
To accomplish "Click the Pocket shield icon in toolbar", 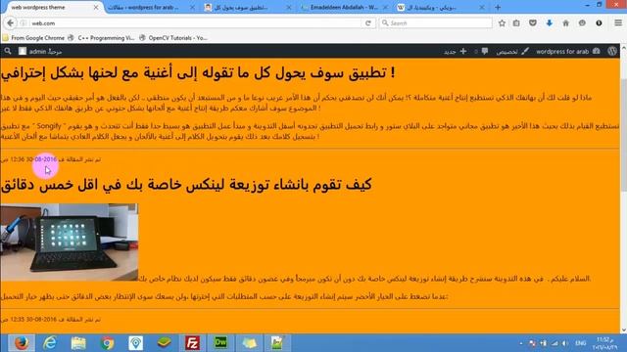I will point(533,23).
